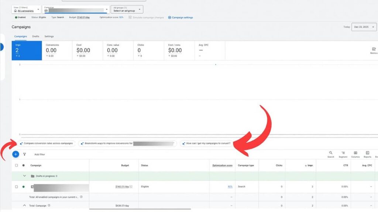This screenshot has height=212, width=378.
Task: Toggle the green status dot of campaign row
Action: point(24,187)
